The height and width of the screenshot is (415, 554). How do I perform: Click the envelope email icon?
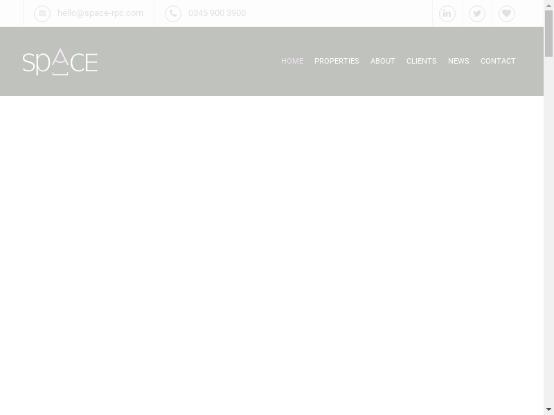pyautogui.click(x=42, y=14)
